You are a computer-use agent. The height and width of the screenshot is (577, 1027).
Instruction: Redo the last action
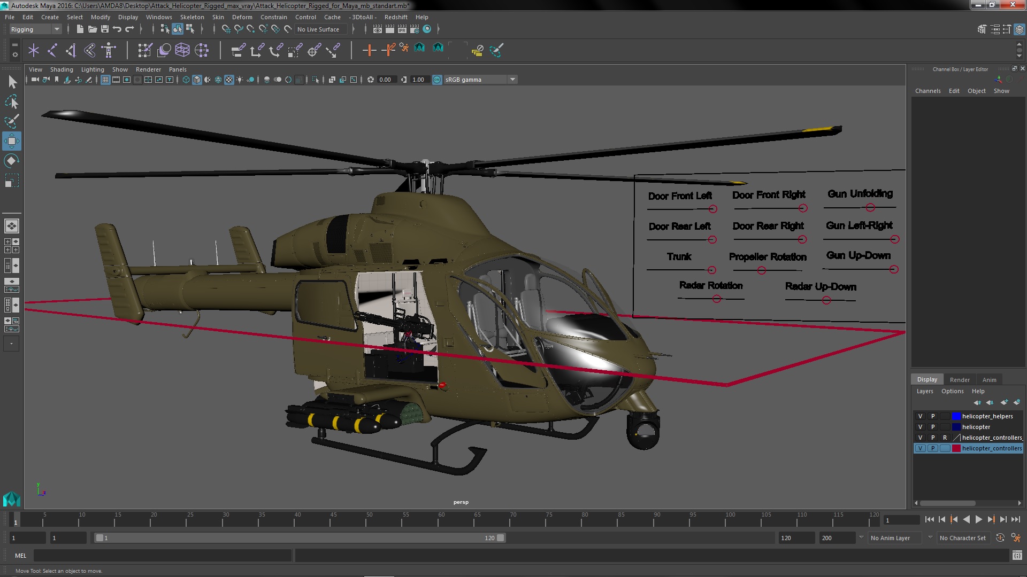129,29
